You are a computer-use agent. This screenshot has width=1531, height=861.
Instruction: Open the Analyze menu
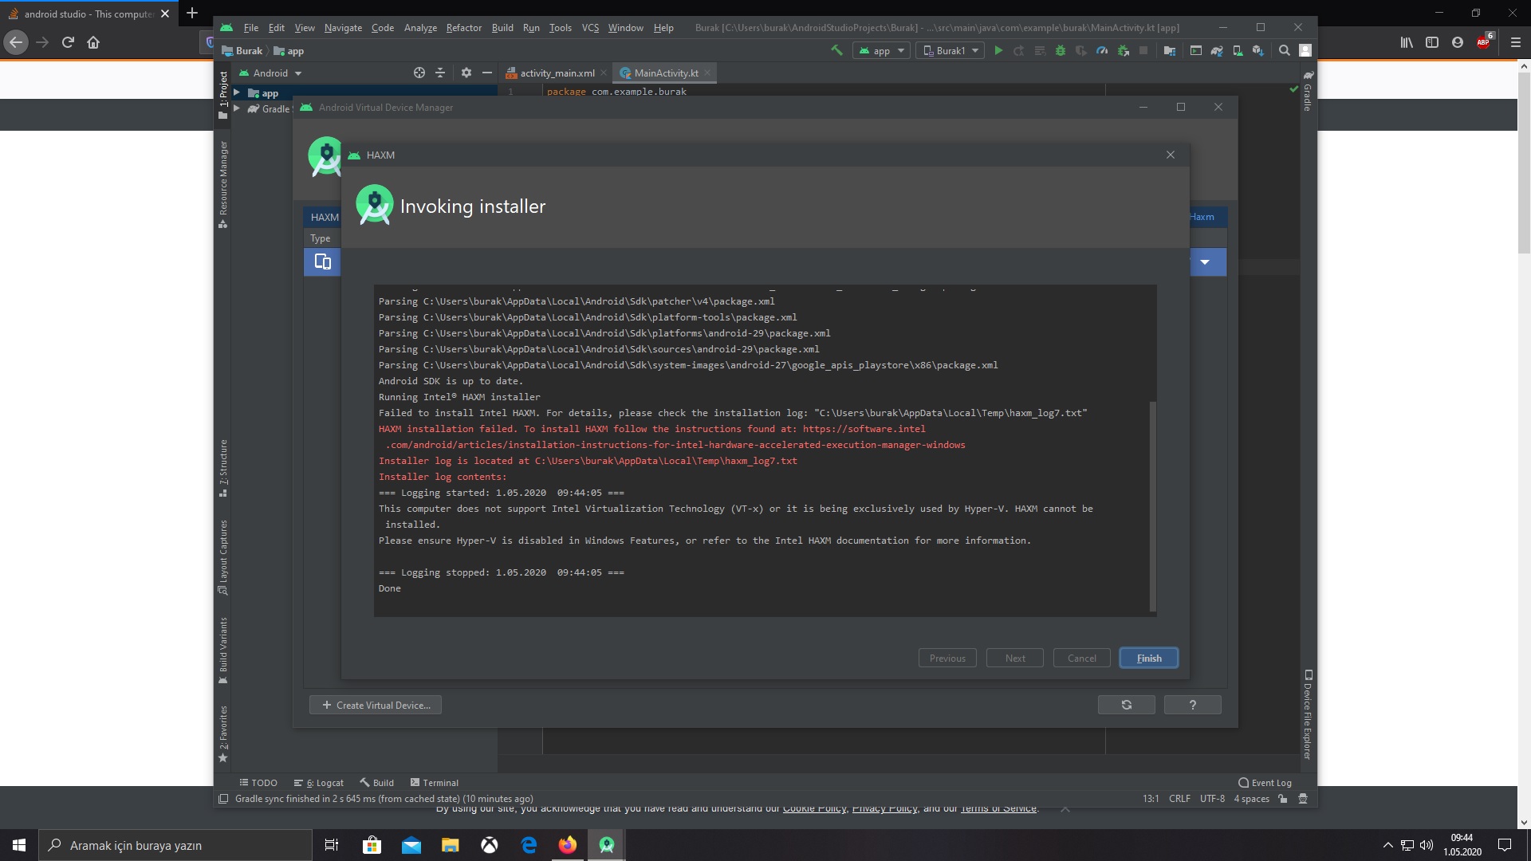[x=420, y=28]
